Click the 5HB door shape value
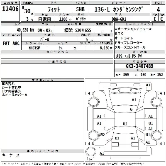 tap(80, 10)
